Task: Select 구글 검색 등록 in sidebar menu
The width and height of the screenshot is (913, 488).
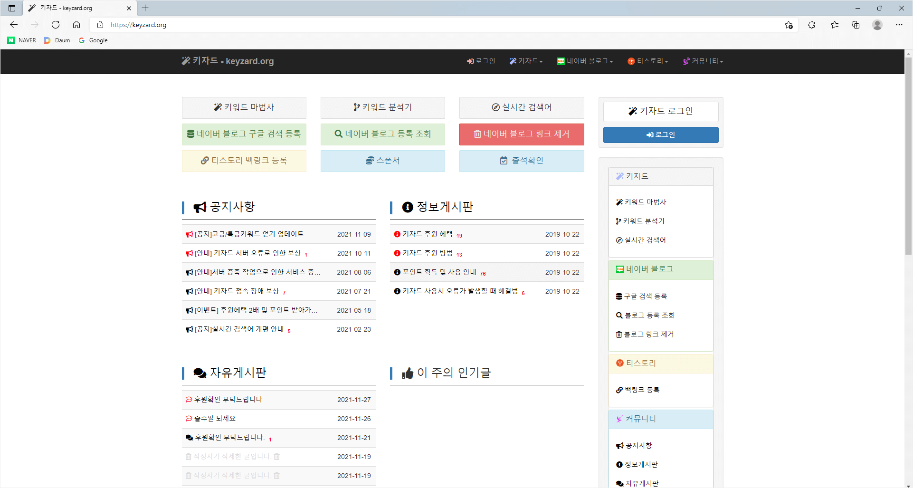Action: click(642, 297)
